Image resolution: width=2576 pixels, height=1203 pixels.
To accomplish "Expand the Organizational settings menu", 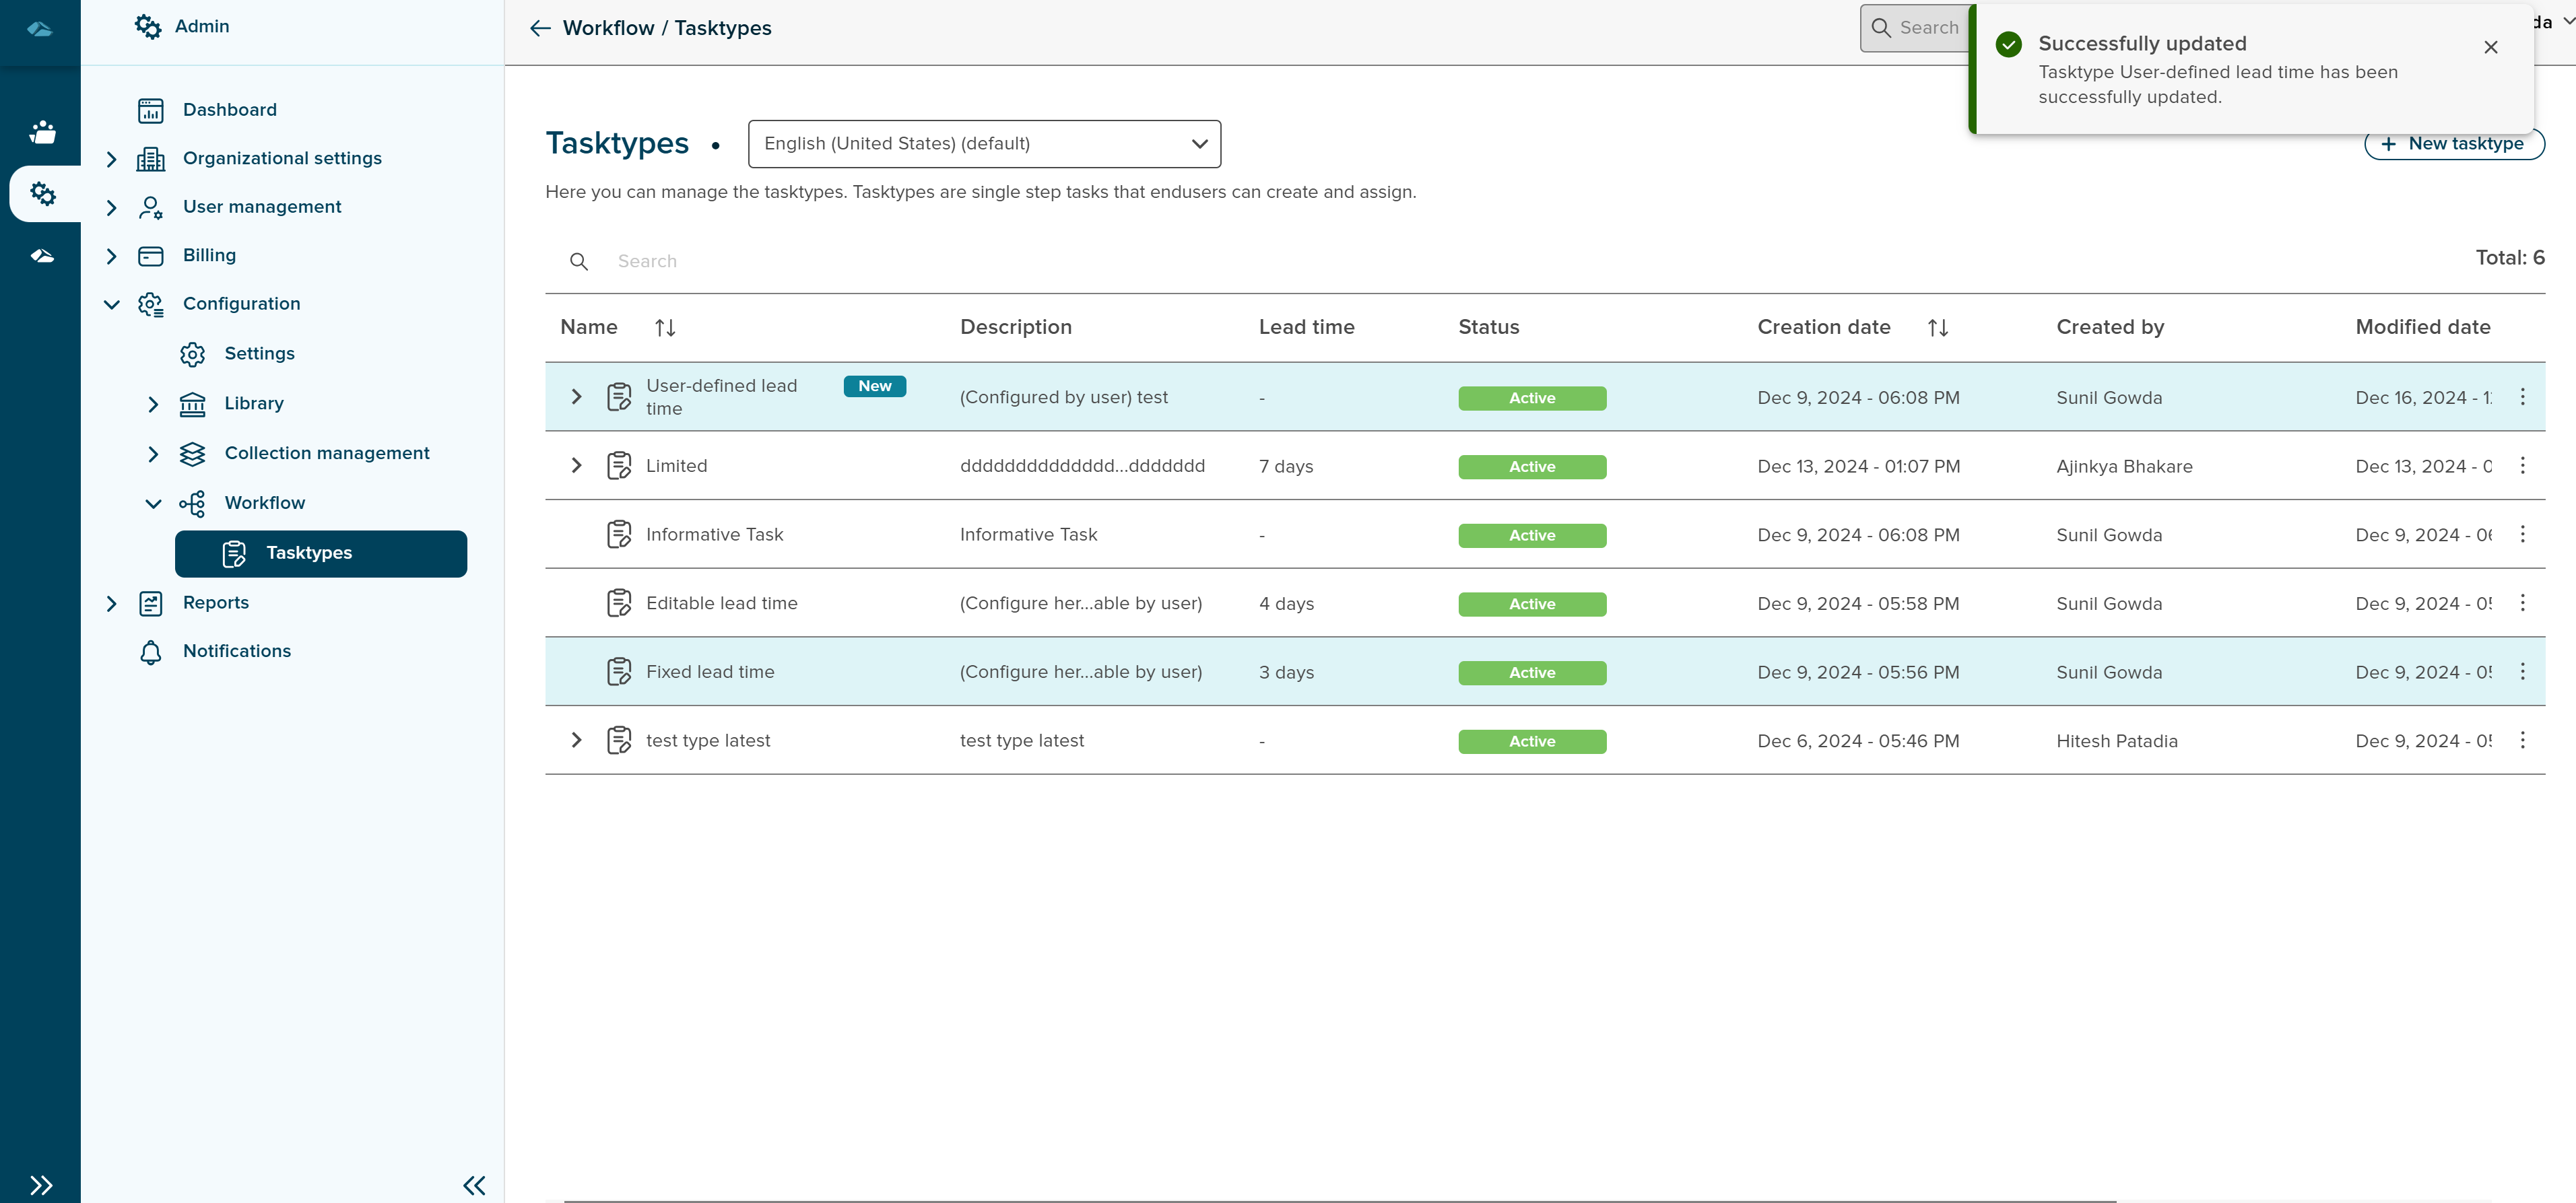I will 112,159.
